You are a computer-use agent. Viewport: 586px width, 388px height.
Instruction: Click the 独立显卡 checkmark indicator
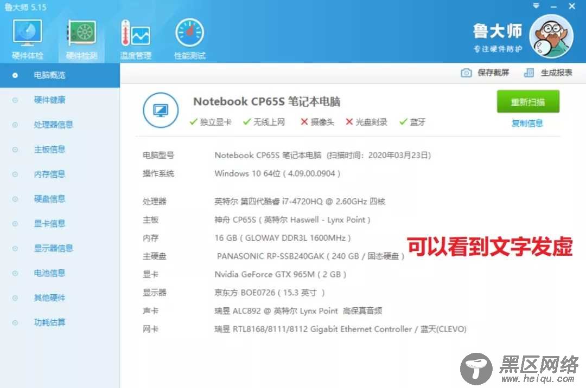pyautogui.click(x=211, y=122)
